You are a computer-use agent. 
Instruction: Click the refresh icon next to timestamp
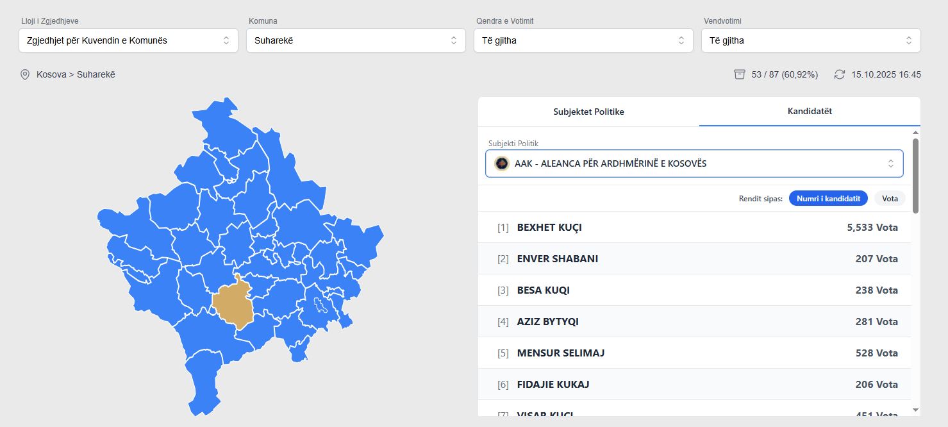tap(840, 74)
